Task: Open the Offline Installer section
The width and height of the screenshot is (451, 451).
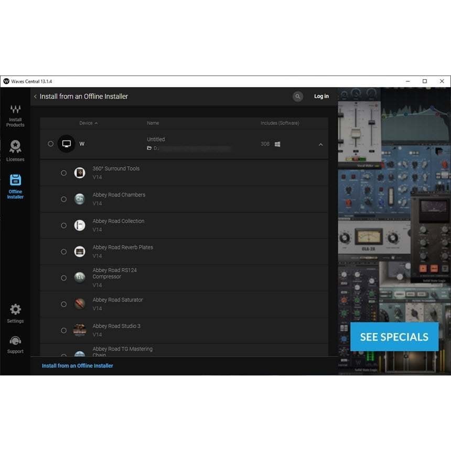Action: (15, 187)
